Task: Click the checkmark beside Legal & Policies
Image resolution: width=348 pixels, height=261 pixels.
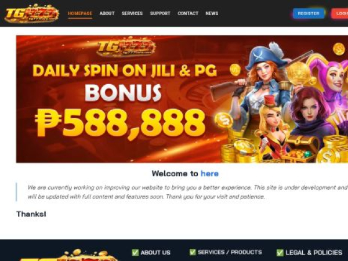Action: (x=280, y=252)
